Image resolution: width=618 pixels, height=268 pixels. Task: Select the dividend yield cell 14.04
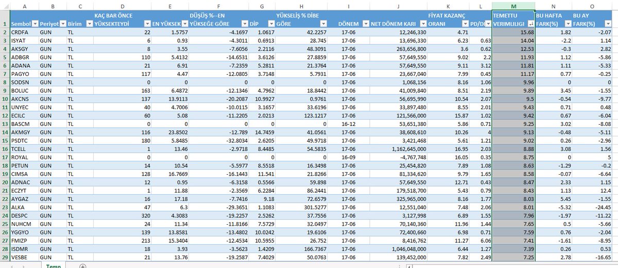click(513, 40)
